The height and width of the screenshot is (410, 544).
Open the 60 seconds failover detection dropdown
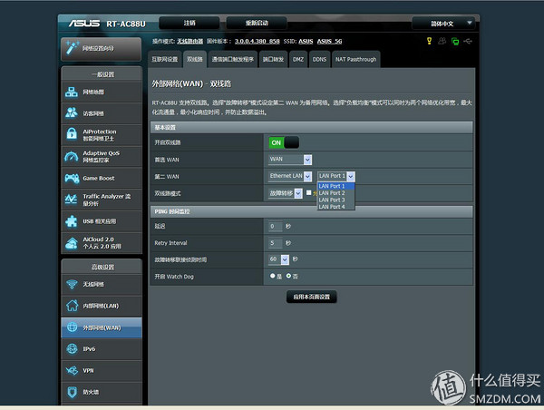278,259
